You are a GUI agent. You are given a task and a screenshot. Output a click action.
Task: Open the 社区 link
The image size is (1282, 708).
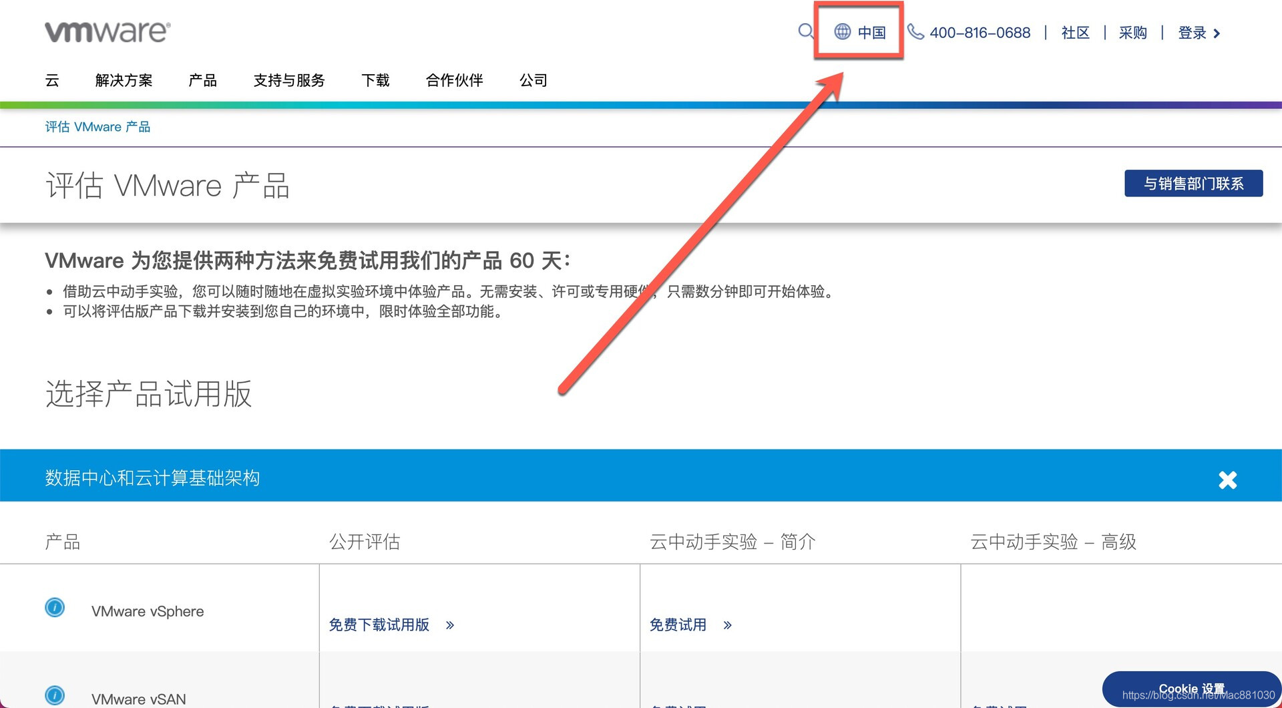click(x=1075, y=33)
